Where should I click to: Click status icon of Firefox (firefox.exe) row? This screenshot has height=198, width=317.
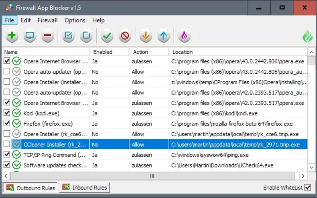pyautogui.click(x=17, y=124)
